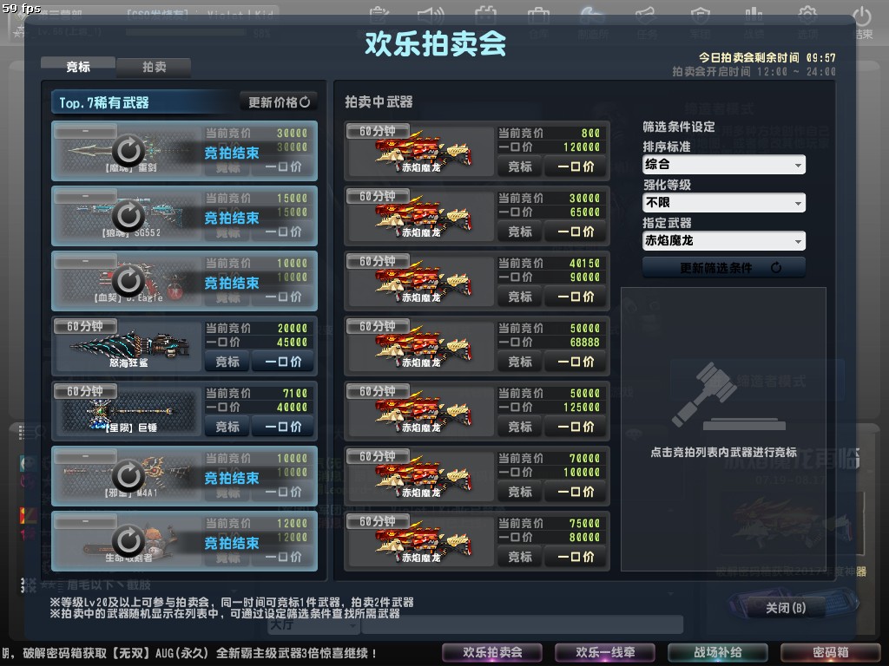Open the 密码箱 bottom bar button
889x666 pixels.
831,652
